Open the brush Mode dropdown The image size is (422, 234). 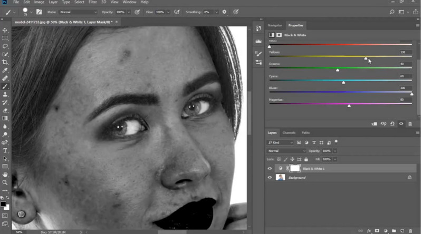tap(78, 12)
